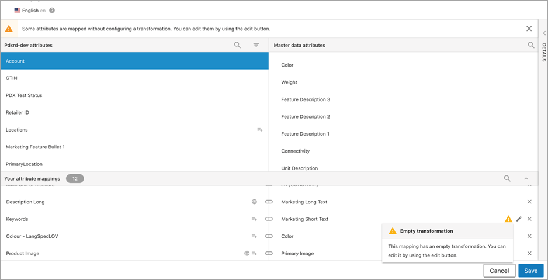Viewport: 548px width, 280px height.
Task: Edit the Marketing Short Text mapping
Action: (x=519, y=219)
